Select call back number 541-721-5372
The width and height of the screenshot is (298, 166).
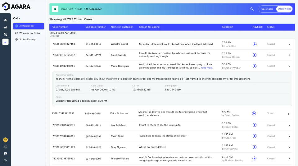(93, 55)
